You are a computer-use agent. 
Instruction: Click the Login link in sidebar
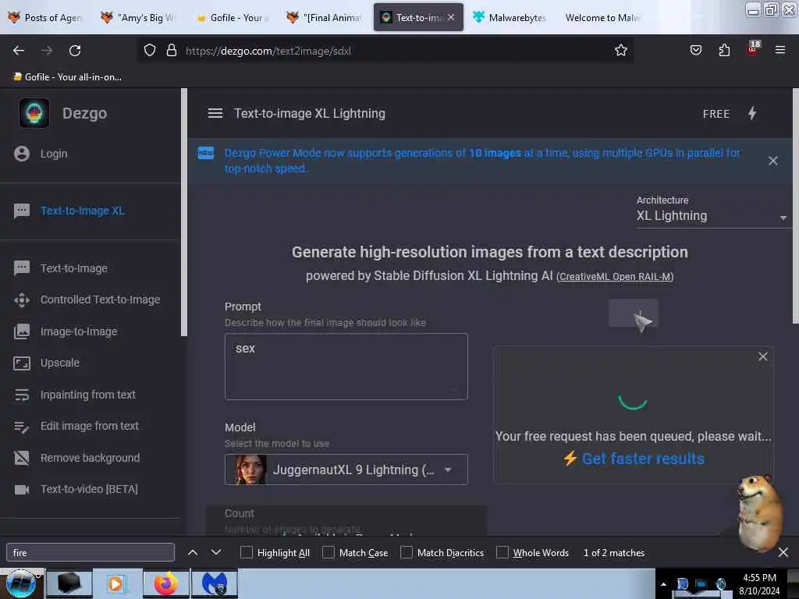54,154
